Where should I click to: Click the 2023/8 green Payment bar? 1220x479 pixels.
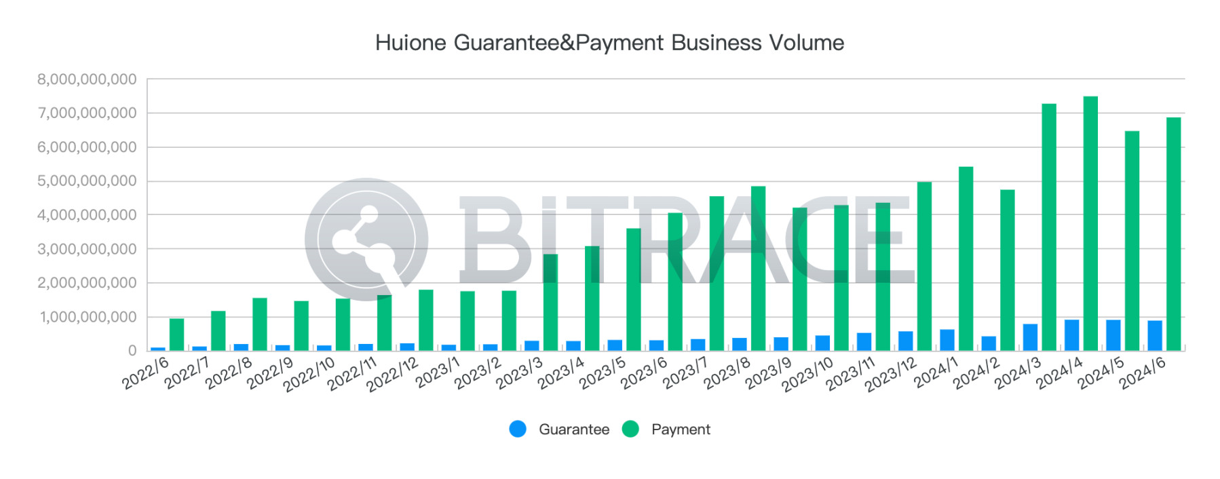[759, 269]
